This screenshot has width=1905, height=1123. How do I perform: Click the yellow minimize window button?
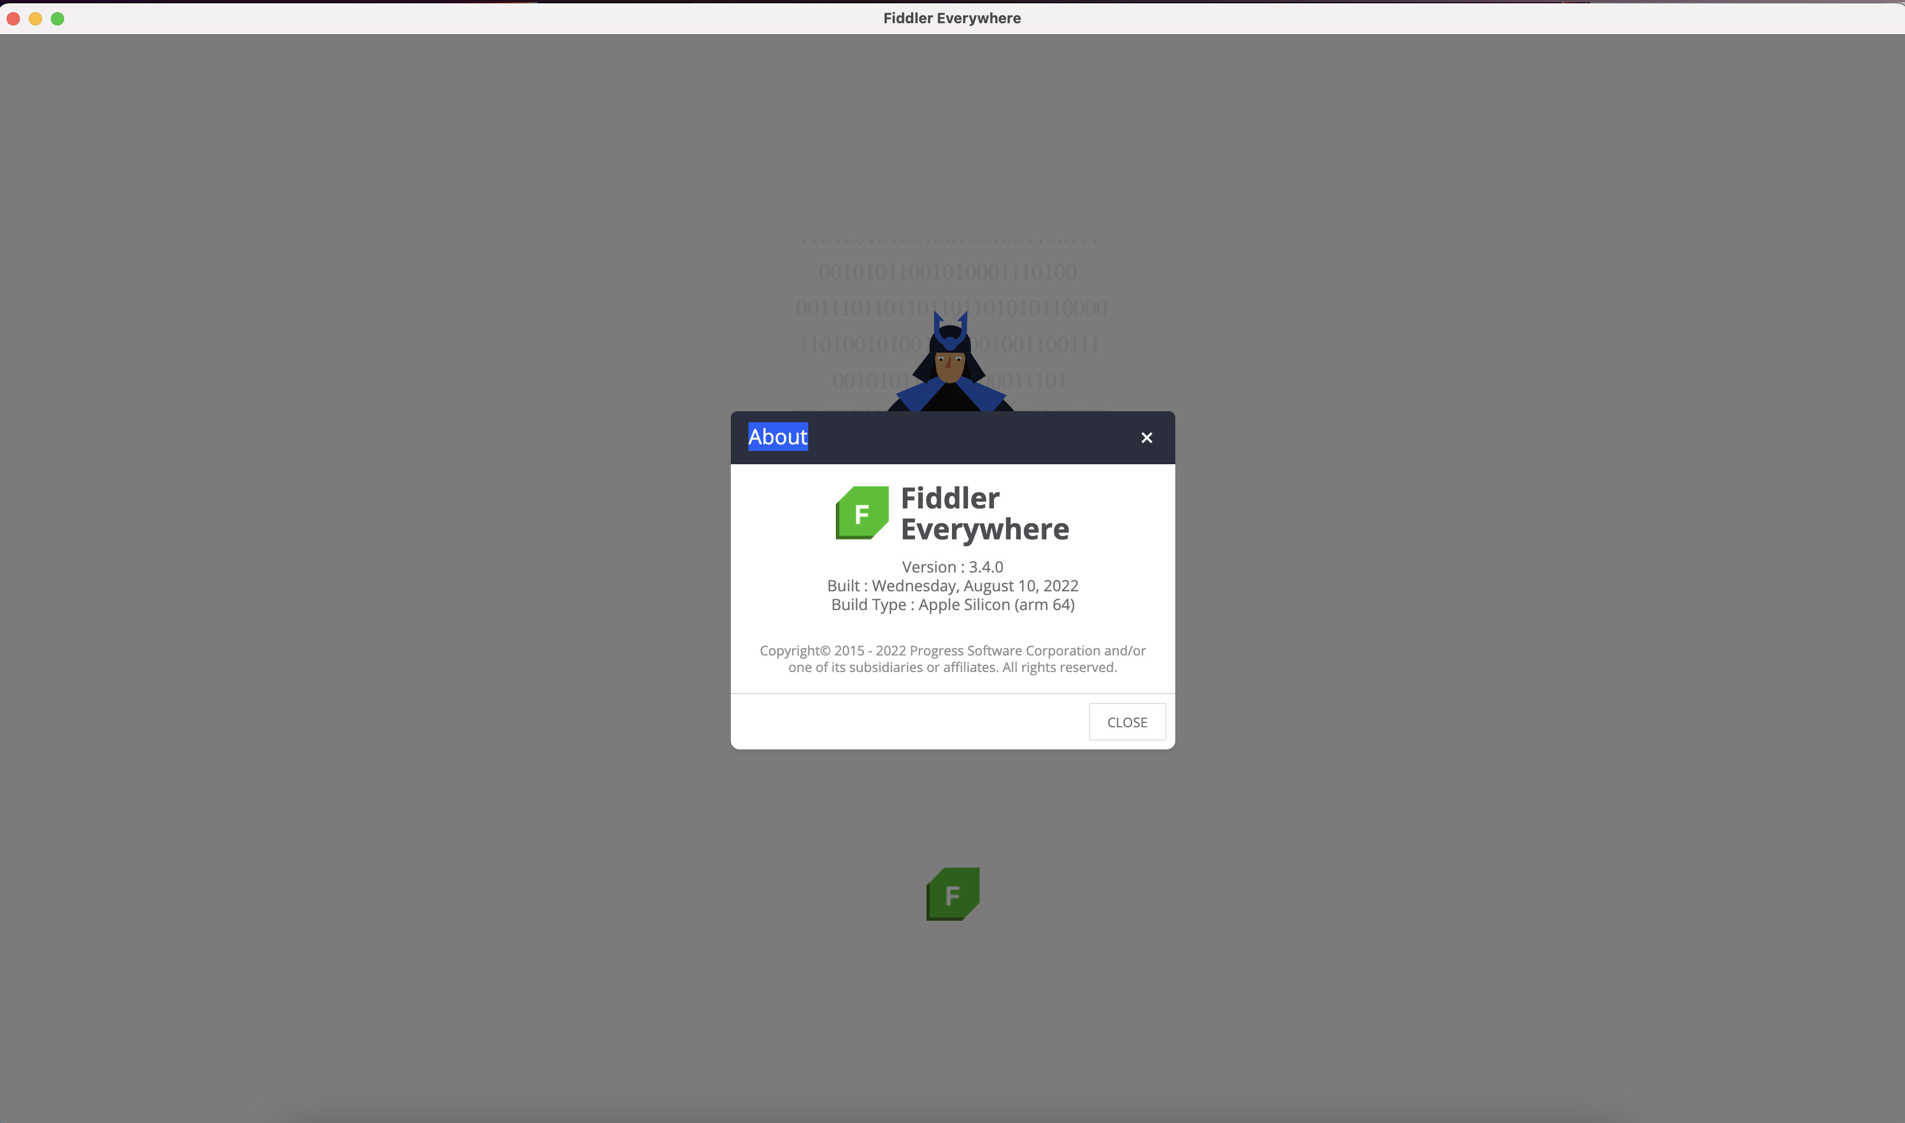[35, 18]
